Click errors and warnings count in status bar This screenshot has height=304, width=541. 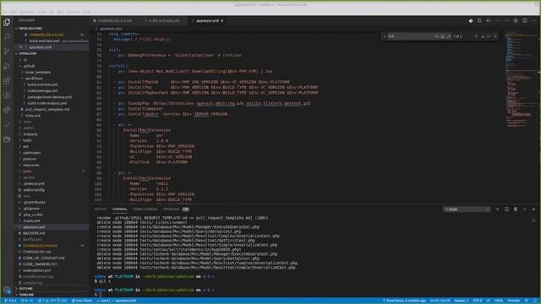52,301
